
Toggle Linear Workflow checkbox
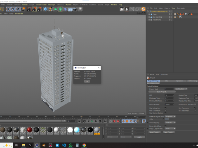click(165, 126)
